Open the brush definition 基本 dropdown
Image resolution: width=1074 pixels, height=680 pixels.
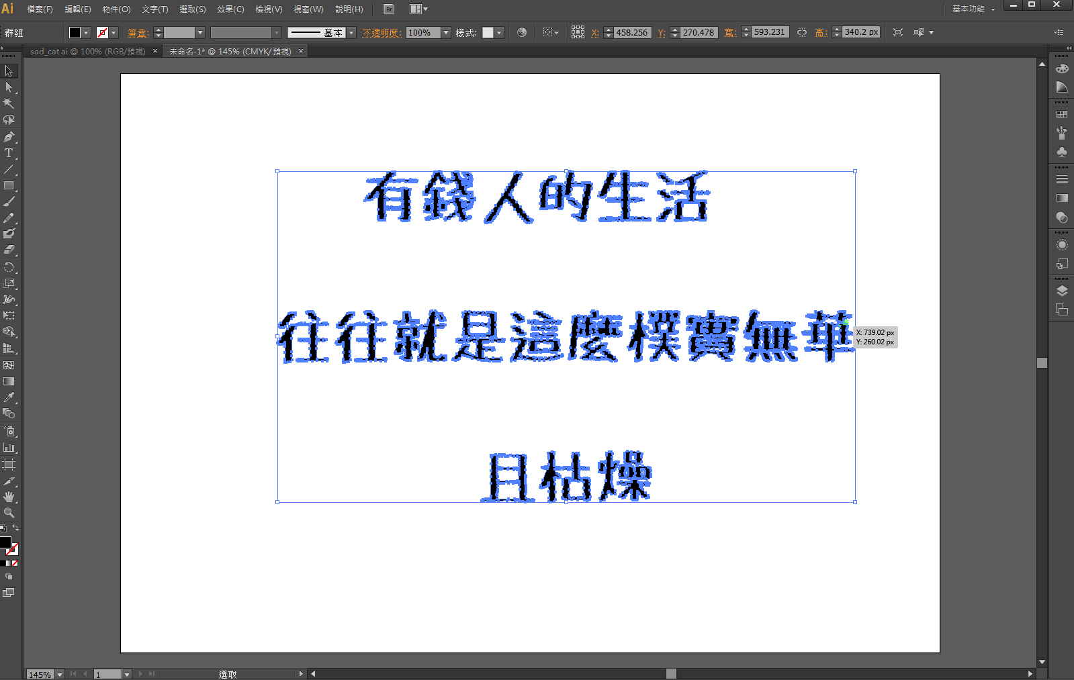coord(351,33)
